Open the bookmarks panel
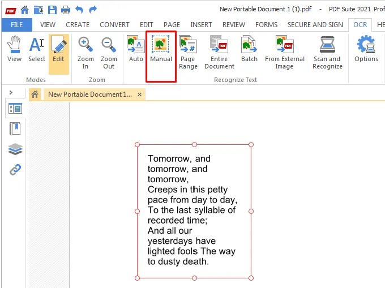 click(x=15, y=128)
